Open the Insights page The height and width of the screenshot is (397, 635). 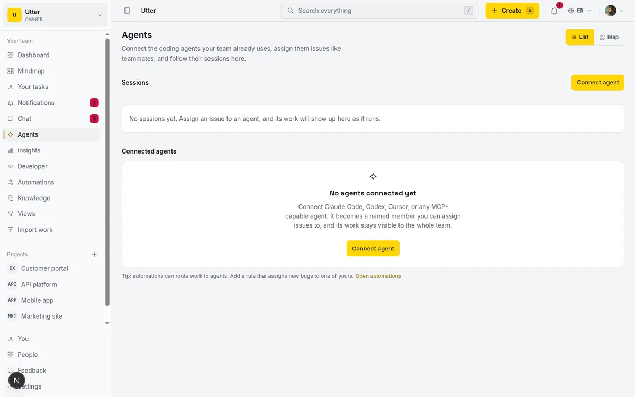(x=51, y=150)
